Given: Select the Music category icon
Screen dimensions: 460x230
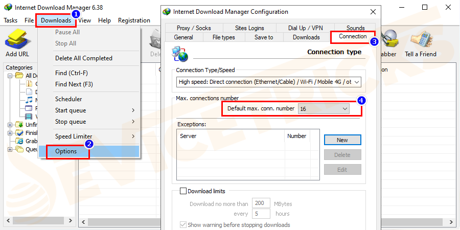Looking at the screenshot, I should click(29, 100).
